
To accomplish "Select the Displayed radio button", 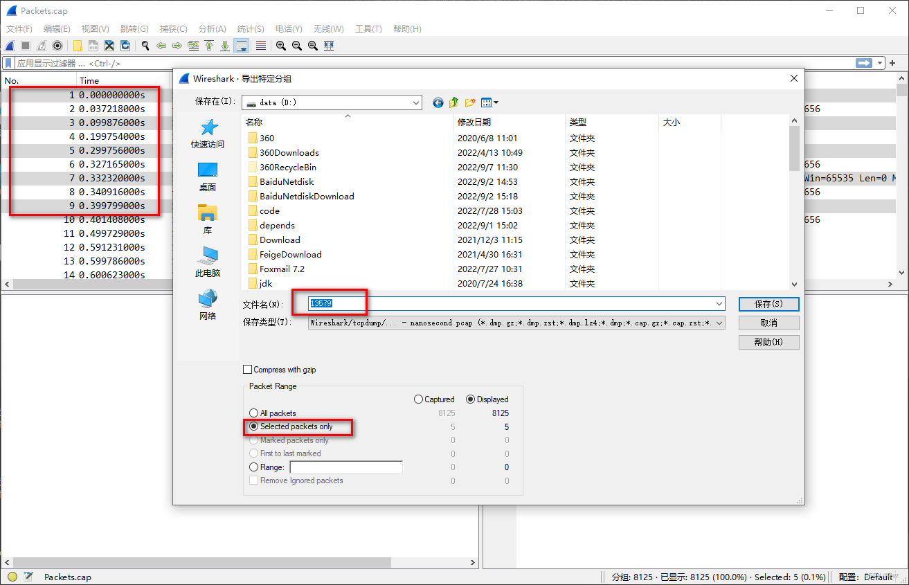I will click(471, 399).
